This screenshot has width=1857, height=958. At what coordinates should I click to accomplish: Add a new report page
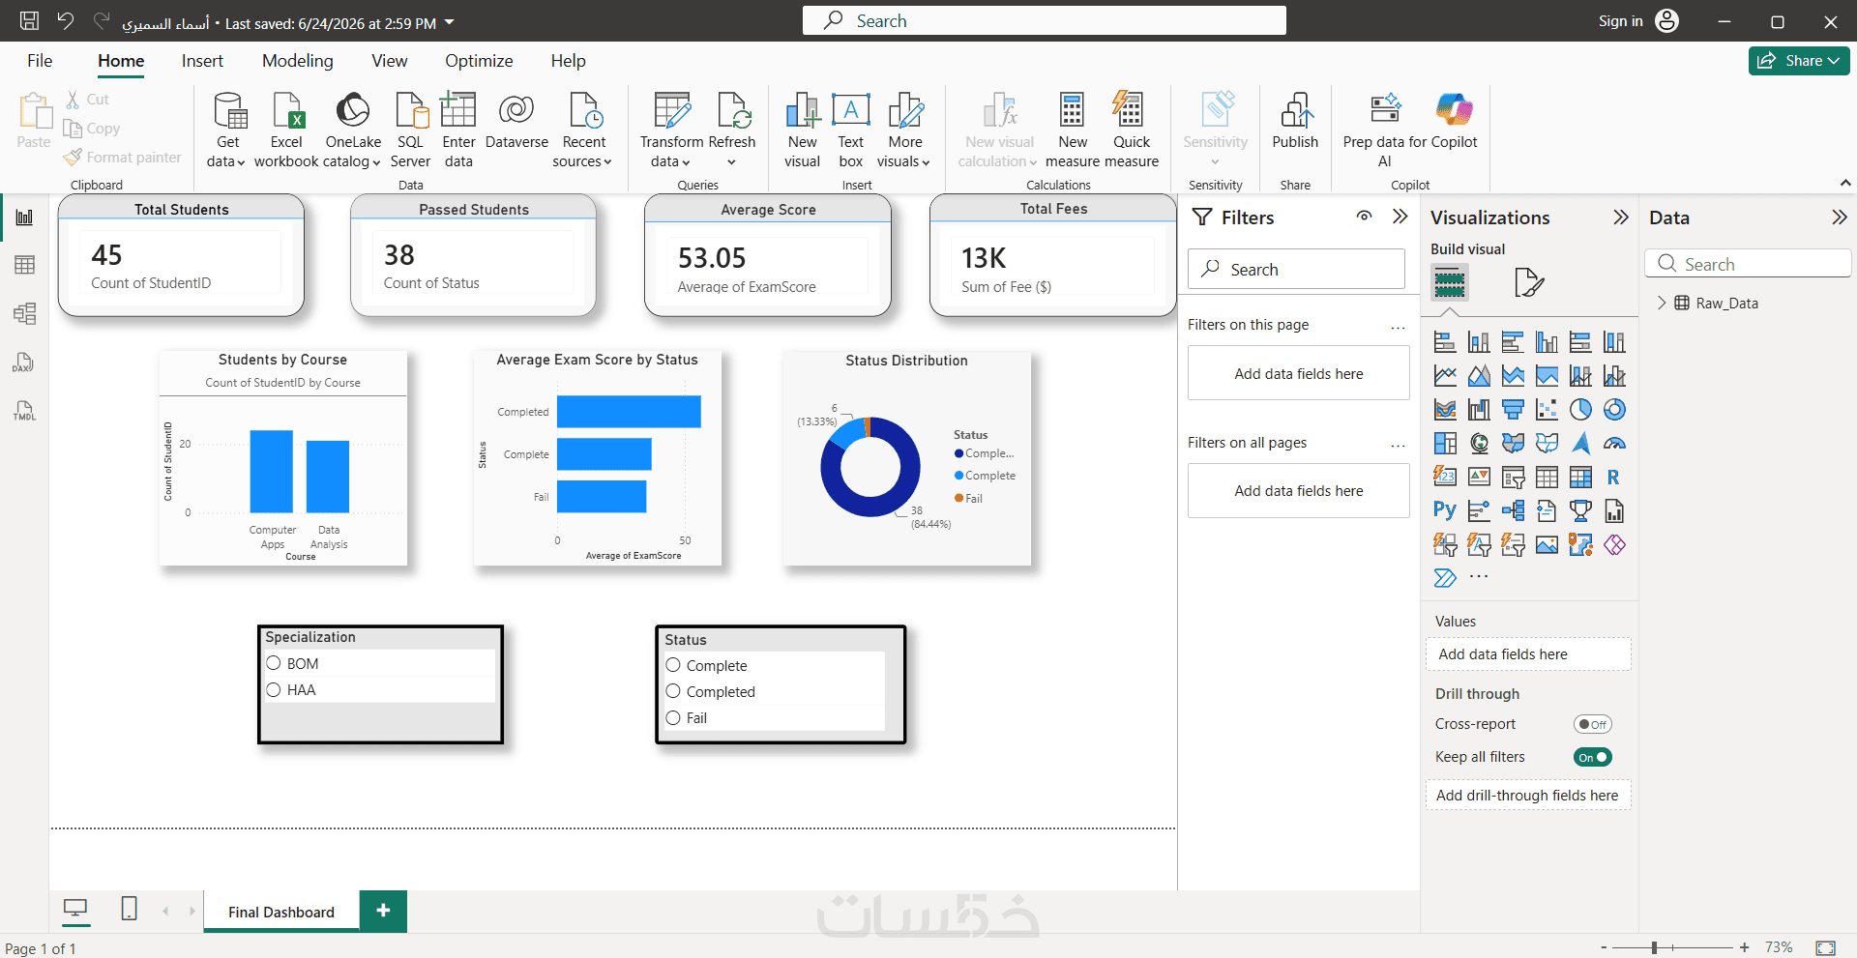pyautogui.click(x=383, y=911)
